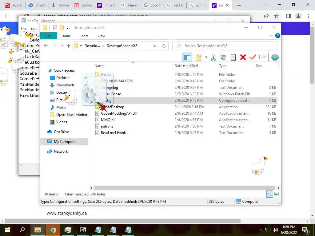
Task: Select Open-Shell Modern folder in sidebar
Action: coord(72,115)
